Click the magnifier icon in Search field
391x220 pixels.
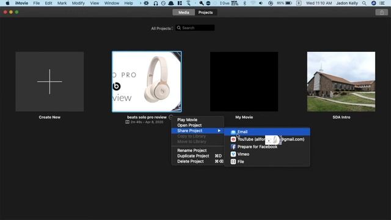point(179,28)
